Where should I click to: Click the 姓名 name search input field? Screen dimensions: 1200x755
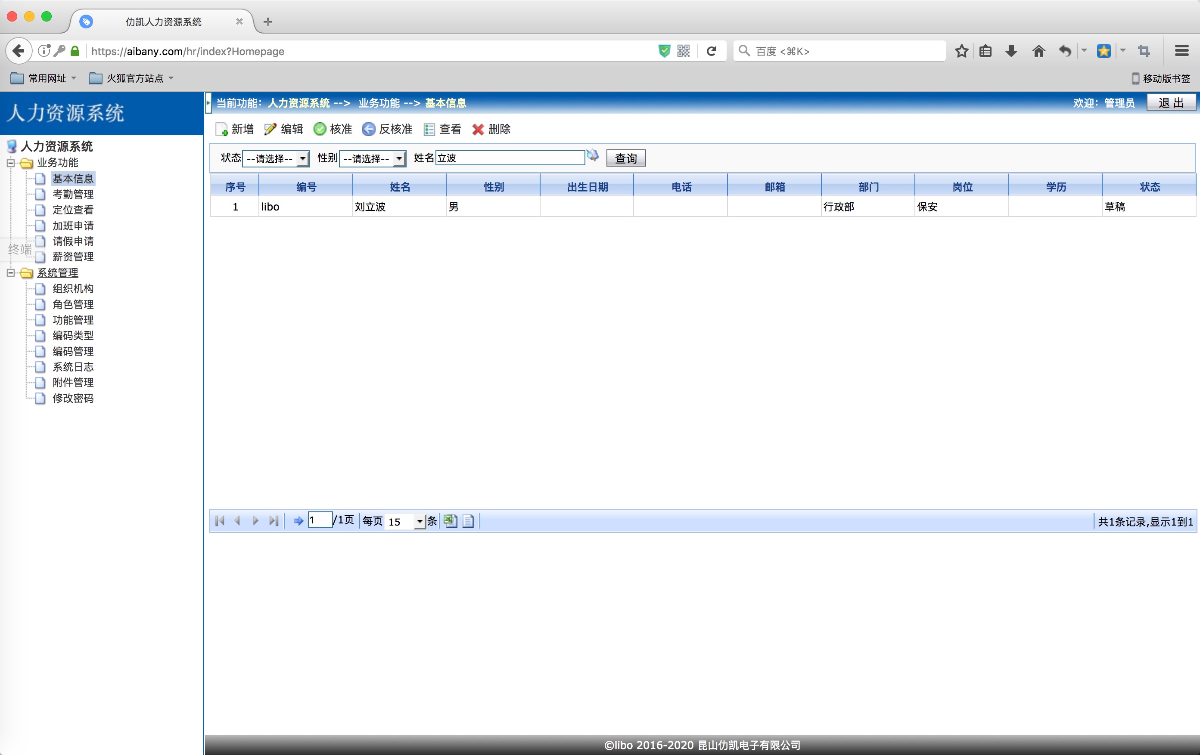509,158
